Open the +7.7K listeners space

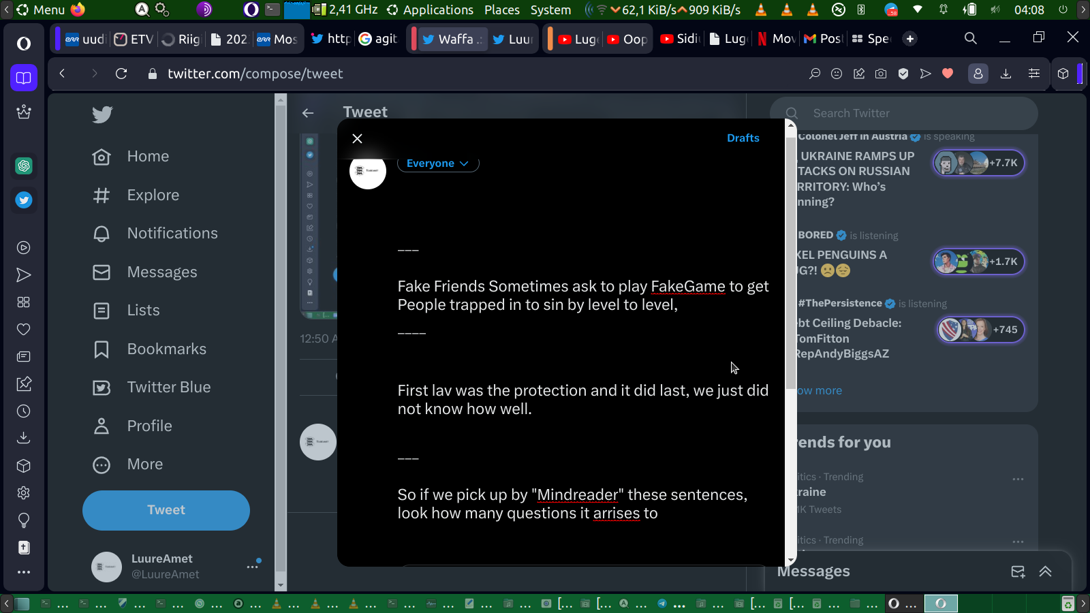click(x=978, y=163)
